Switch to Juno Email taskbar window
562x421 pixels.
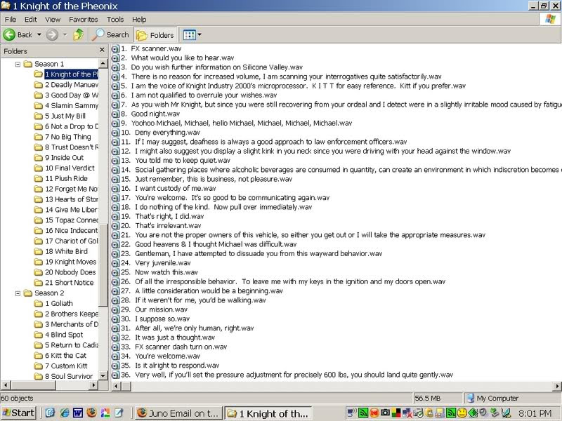(x=178, y=413)
